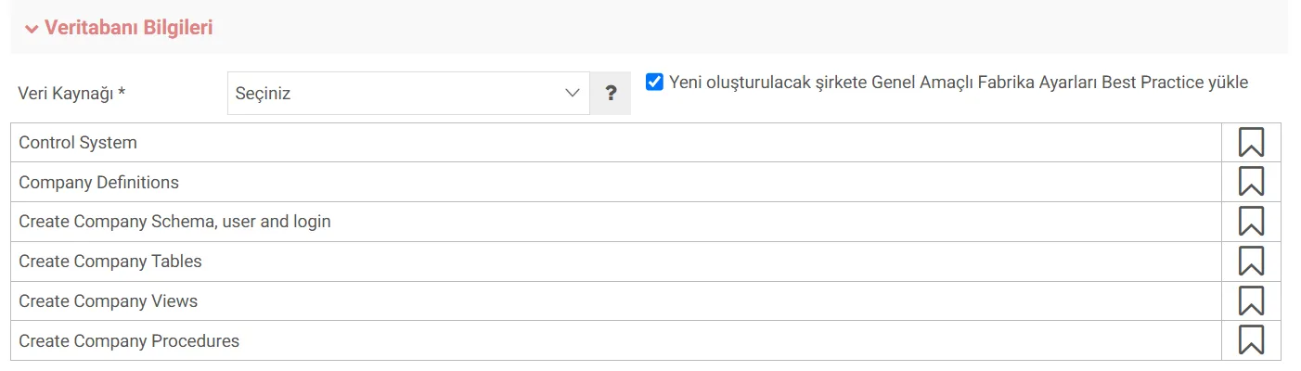Click the Veri Kaynağı field label
1301x371 pixels.
pyautogui.click(x=72, y=94)
